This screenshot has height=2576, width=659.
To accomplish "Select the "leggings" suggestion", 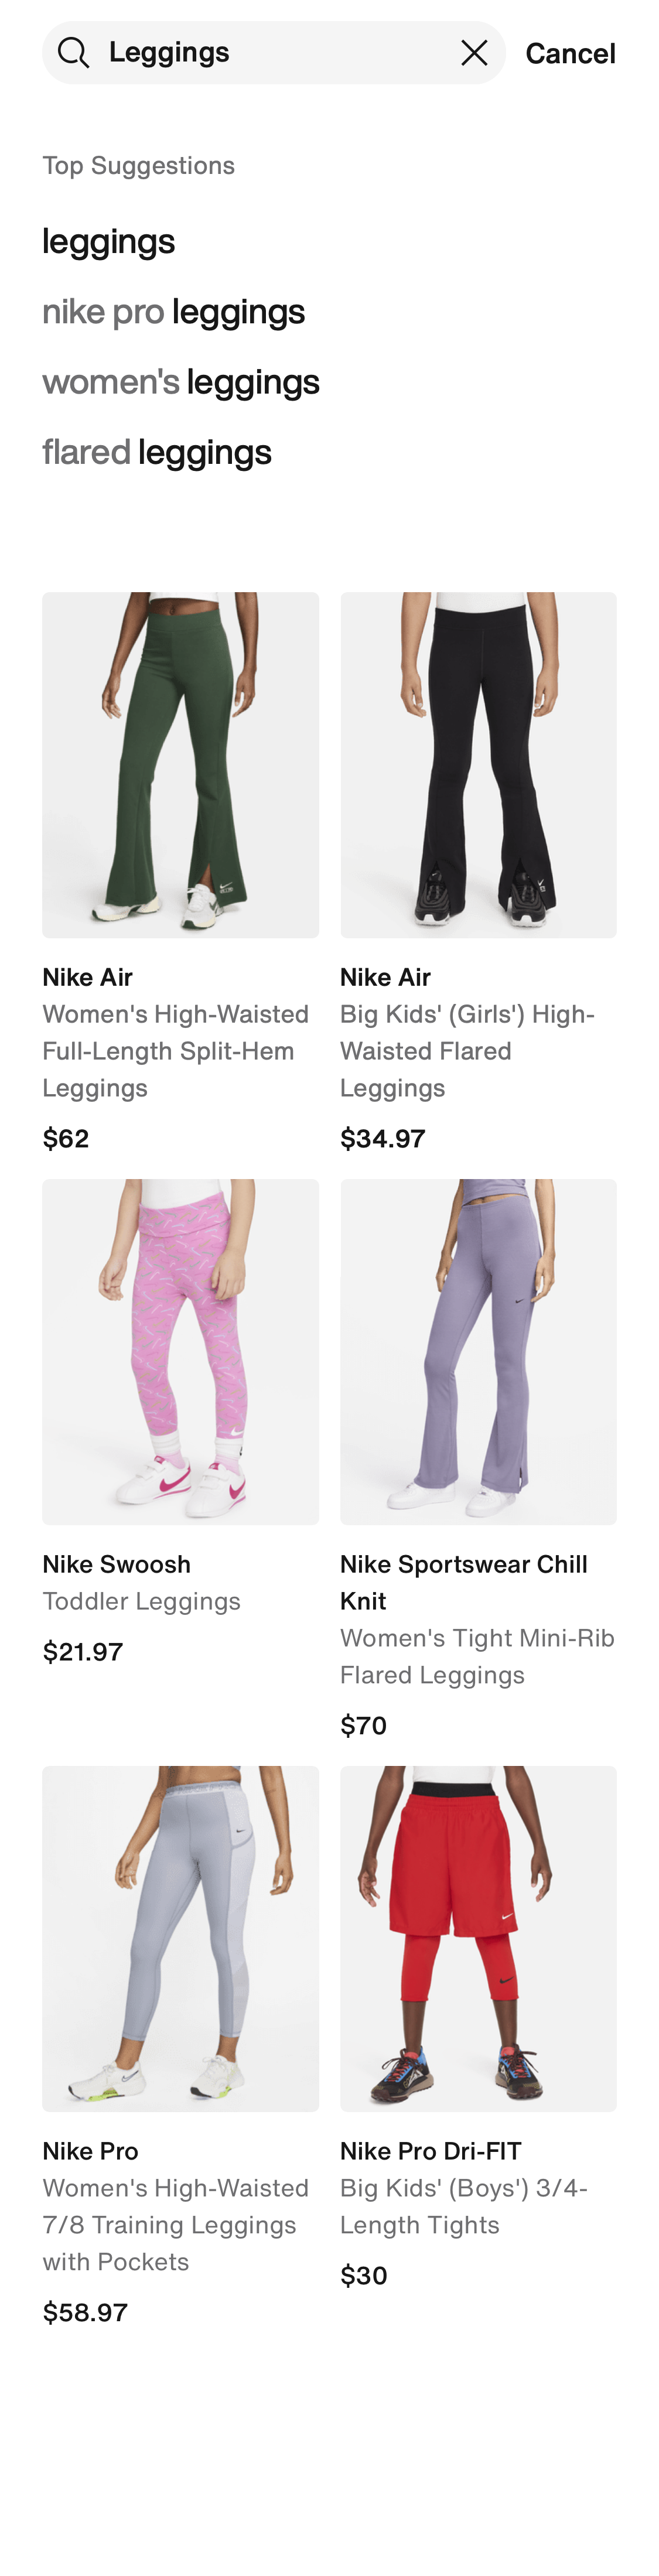I will click(x=108, y=241).
